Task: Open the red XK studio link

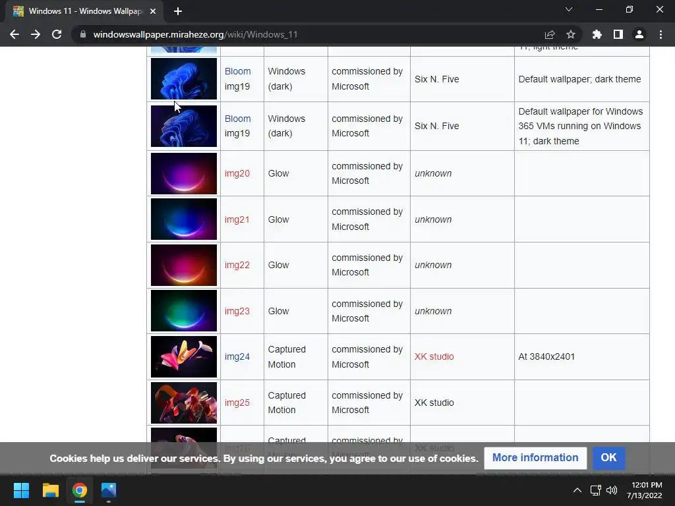Action: point(434,356)
